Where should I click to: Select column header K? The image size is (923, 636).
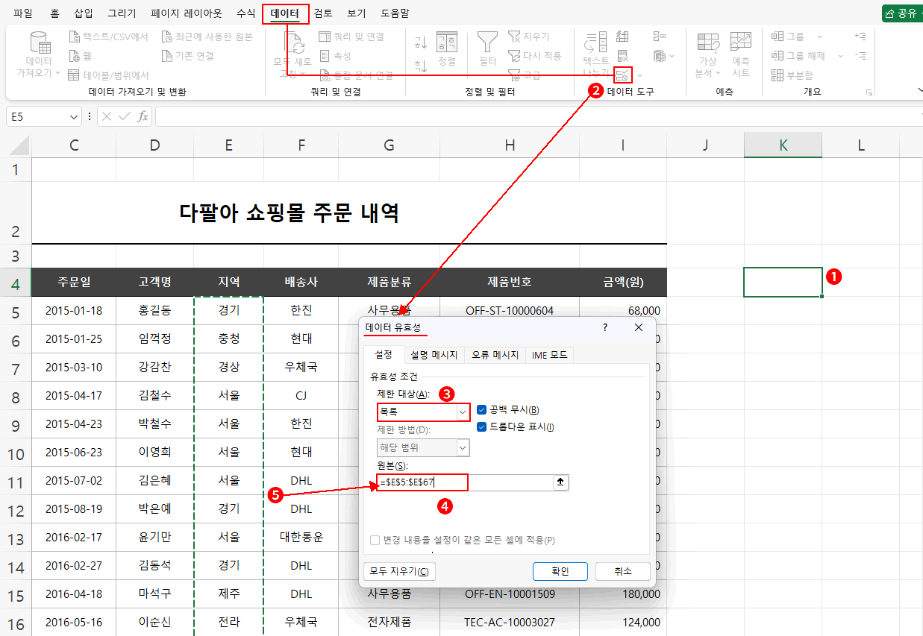click(x=783, y=145)
